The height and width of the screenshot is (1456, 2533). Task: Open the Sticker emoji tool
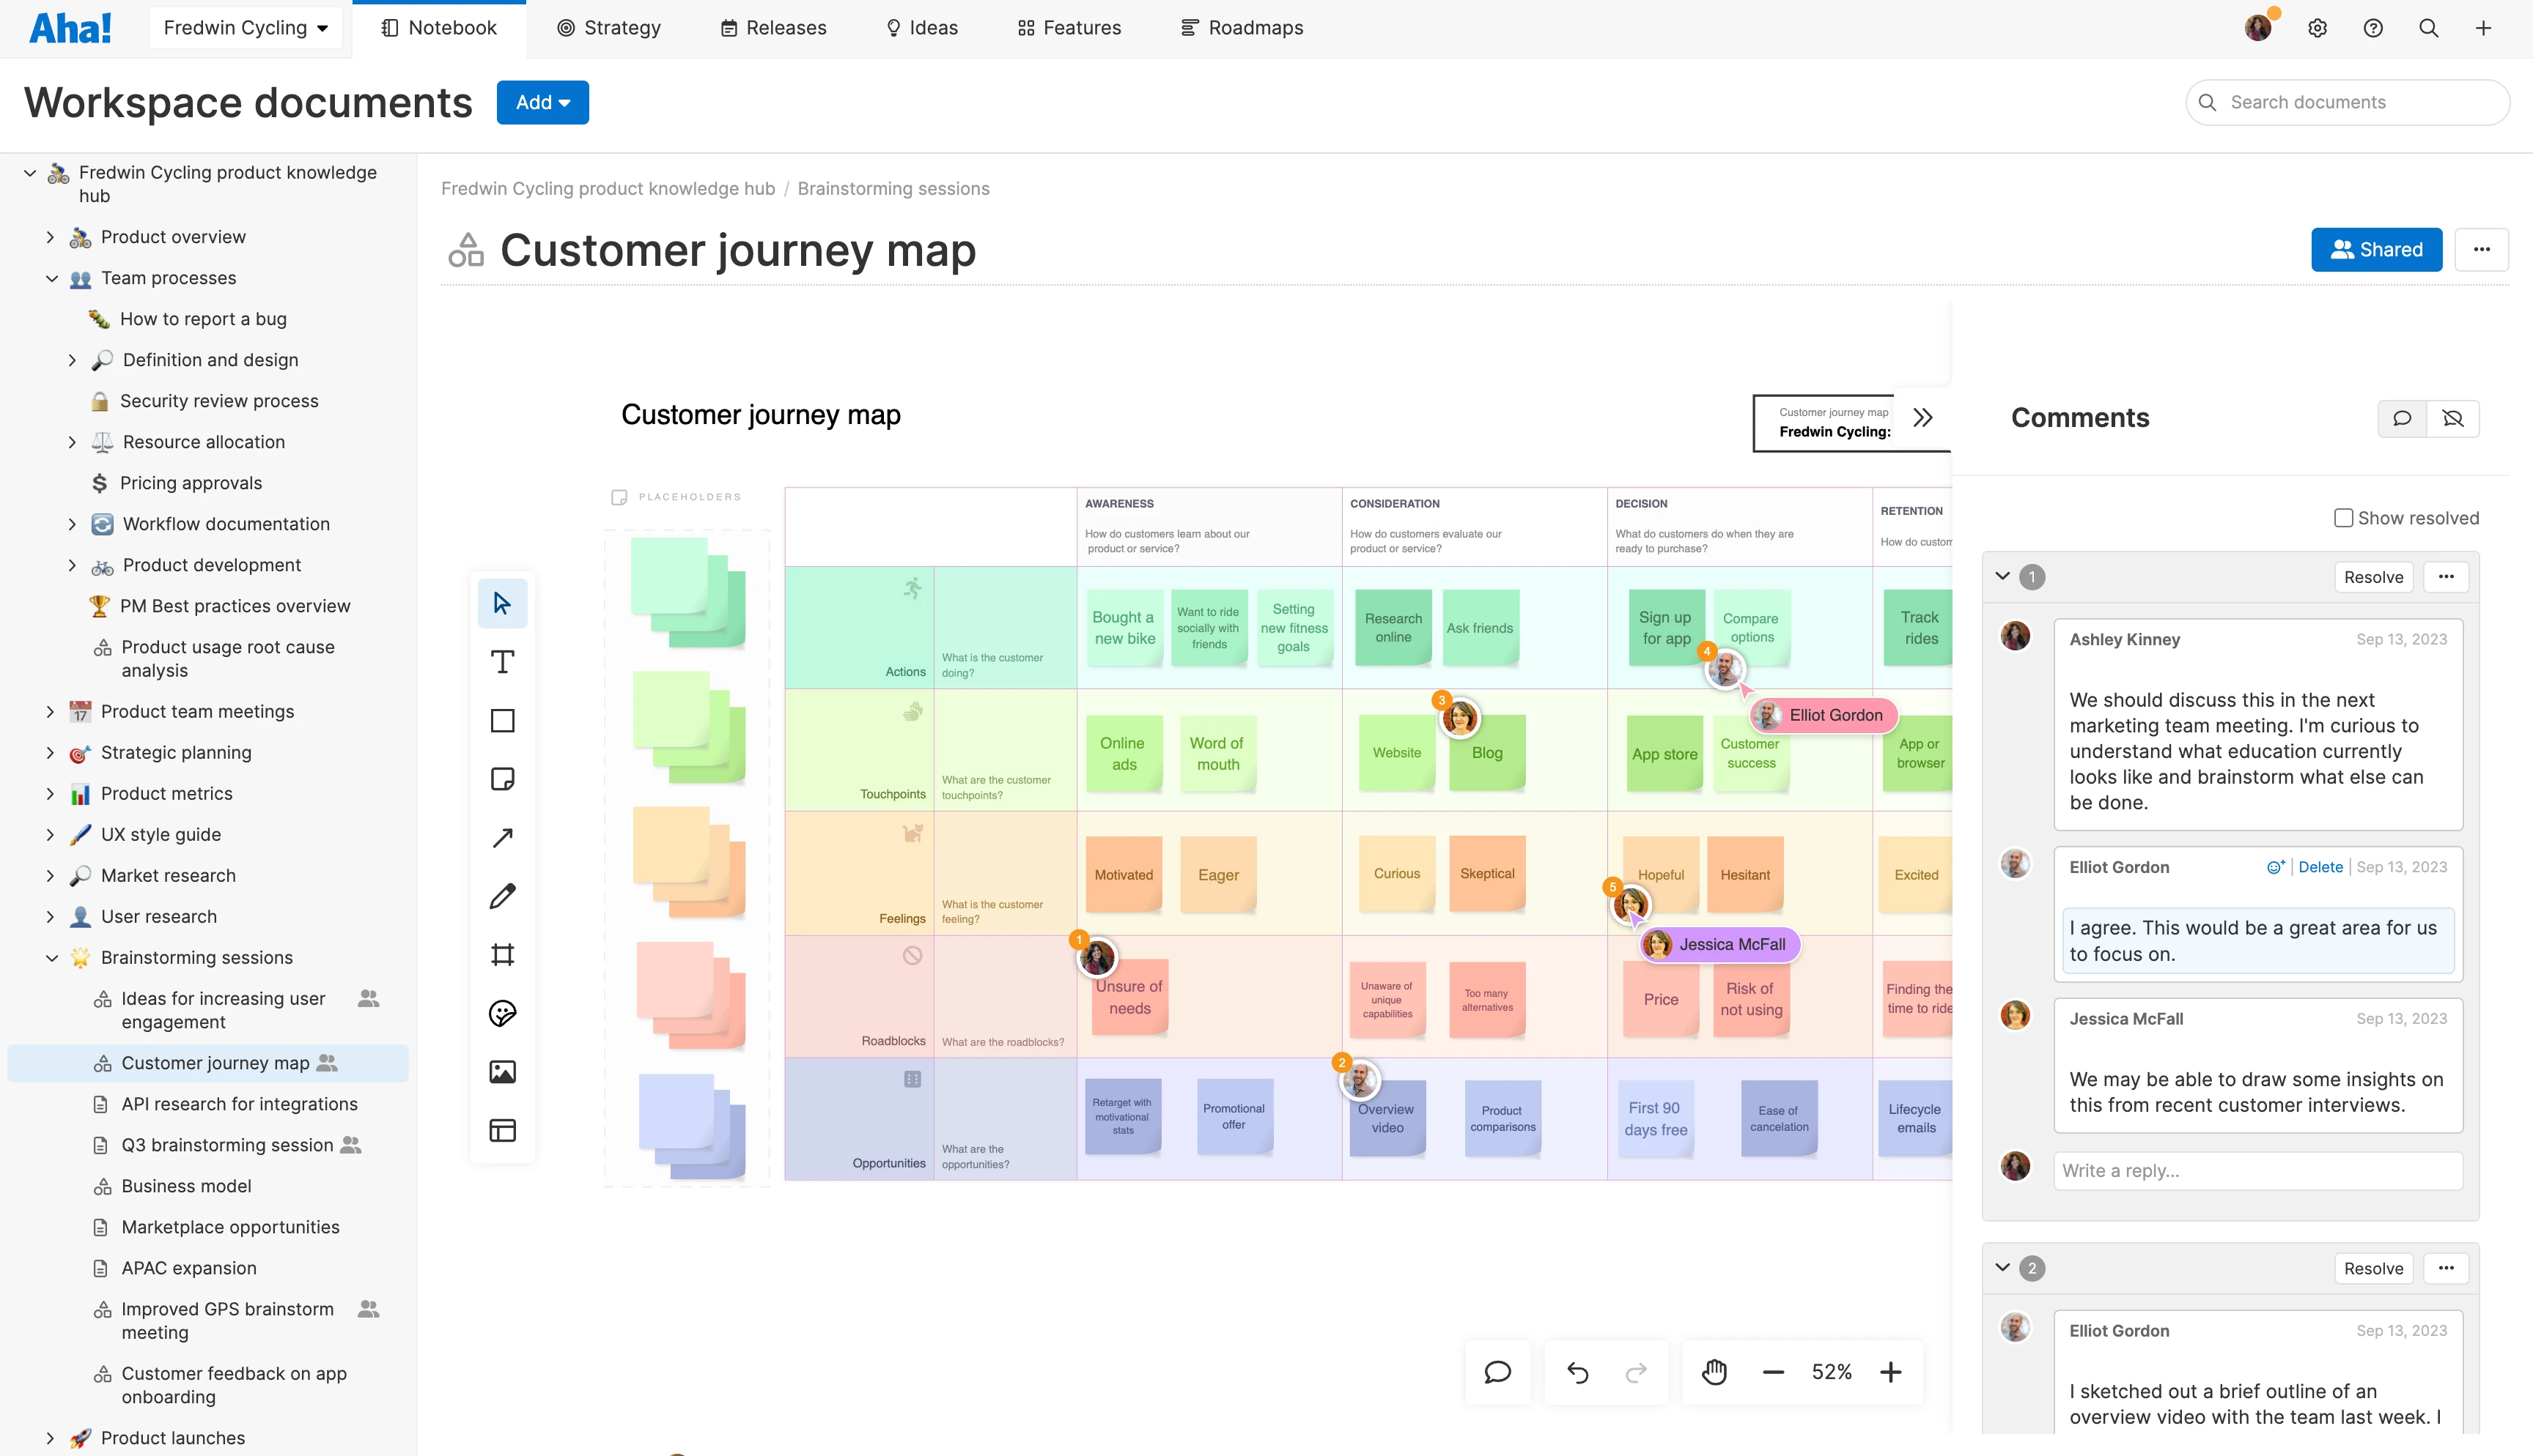(502, 1012)
